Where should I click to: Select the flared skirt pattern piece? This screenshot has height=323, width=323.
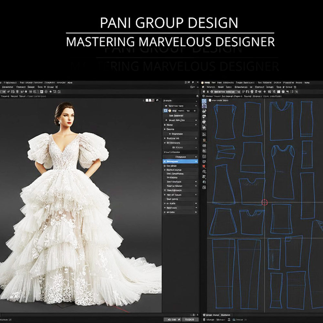coord(223,222)
